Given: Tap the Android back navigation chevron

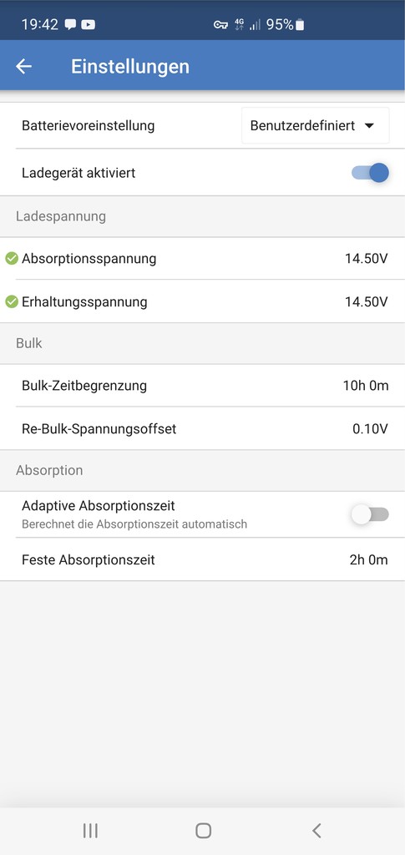Looking at the screenshot, I should tap(316, 831).
